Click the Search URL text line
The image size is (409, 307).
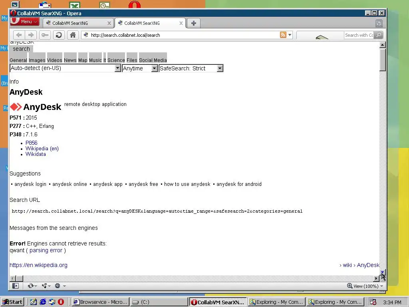pyautogui.click(x=157, y=211)
